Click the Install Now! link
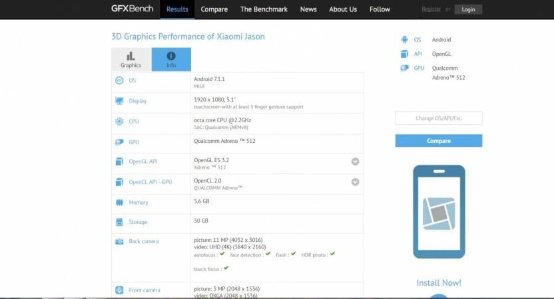Screen dimensions: 554x299 point(438,283)
